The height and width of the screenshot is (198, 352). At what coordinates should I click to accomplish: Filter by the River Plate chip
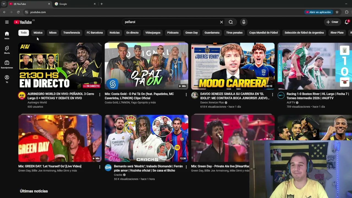pyautogui.click(x=337, y=33)
